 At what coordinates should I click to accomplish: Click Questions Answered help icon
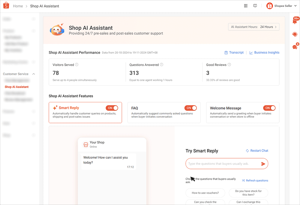(161, 65)
